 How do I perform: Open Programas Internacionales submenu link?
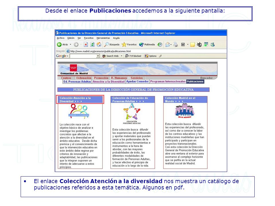(168, 82)
